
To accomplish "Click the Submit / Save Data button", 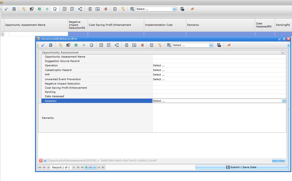I will click(241, 167).
